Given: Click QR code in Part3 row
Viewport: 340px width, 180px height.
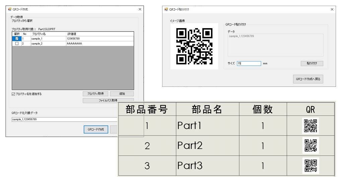Looking at the screenshot, I should click(x=311, y=166).
